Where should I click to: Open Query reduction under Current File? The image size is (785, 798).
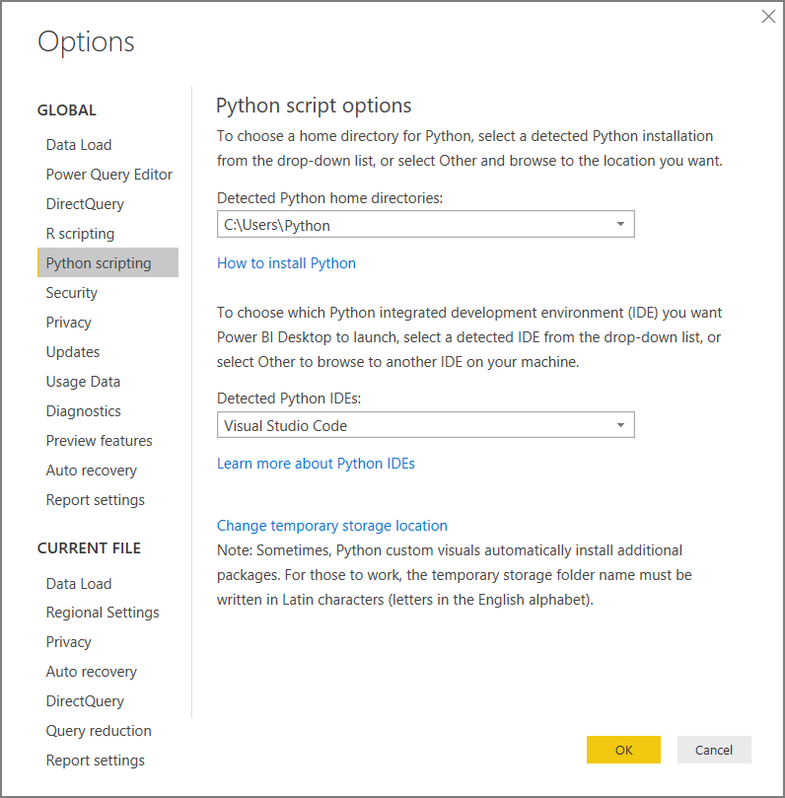(99, 730)
